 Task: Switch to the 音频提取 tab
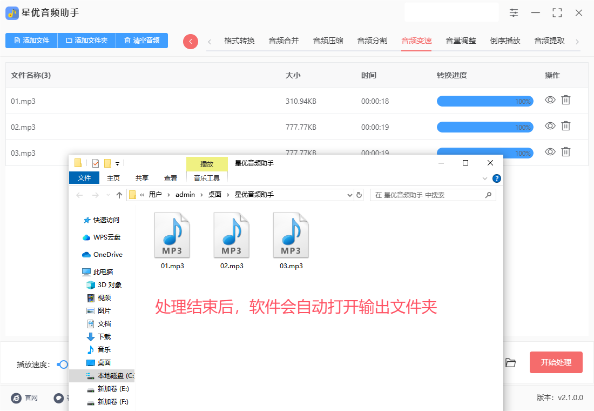[550, 41]
